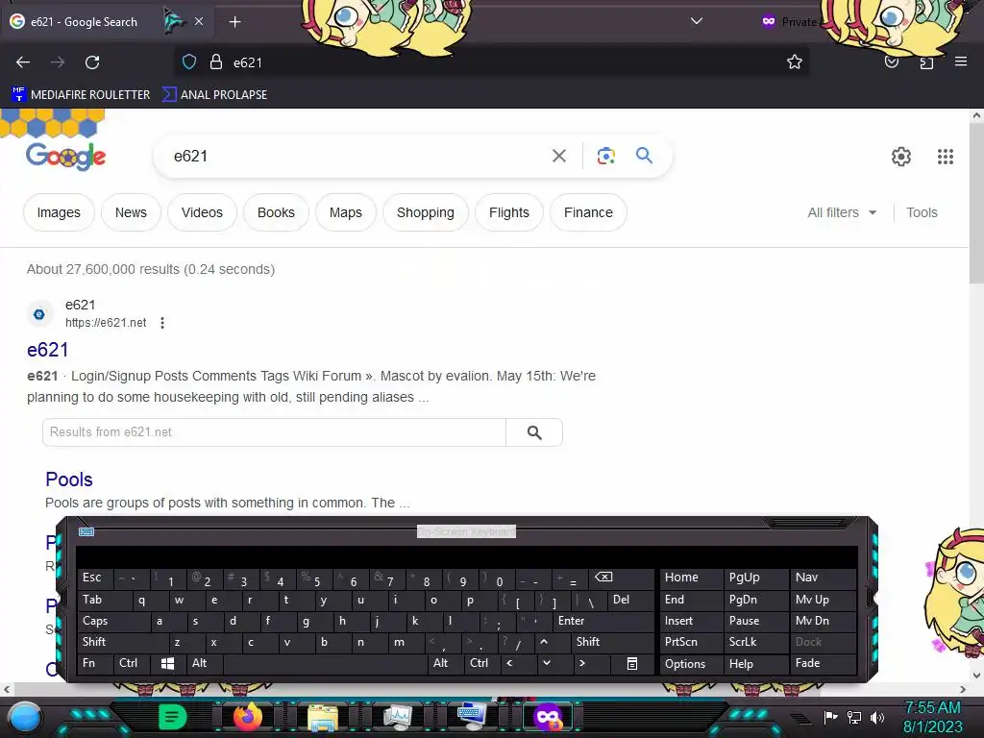
Task: Open the Firefox hamburger application menu
Action: 961,61
